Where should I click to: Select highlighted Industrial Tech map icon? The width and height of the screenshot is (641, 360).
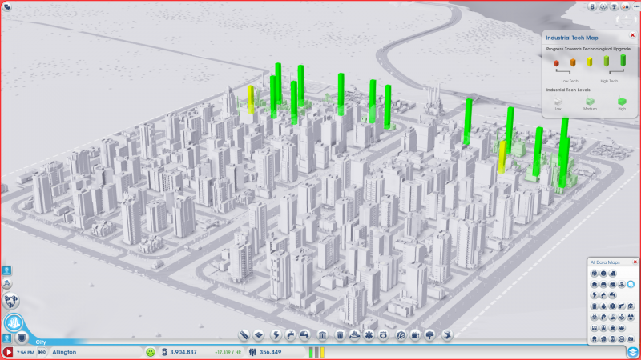[x=631, y=284]
